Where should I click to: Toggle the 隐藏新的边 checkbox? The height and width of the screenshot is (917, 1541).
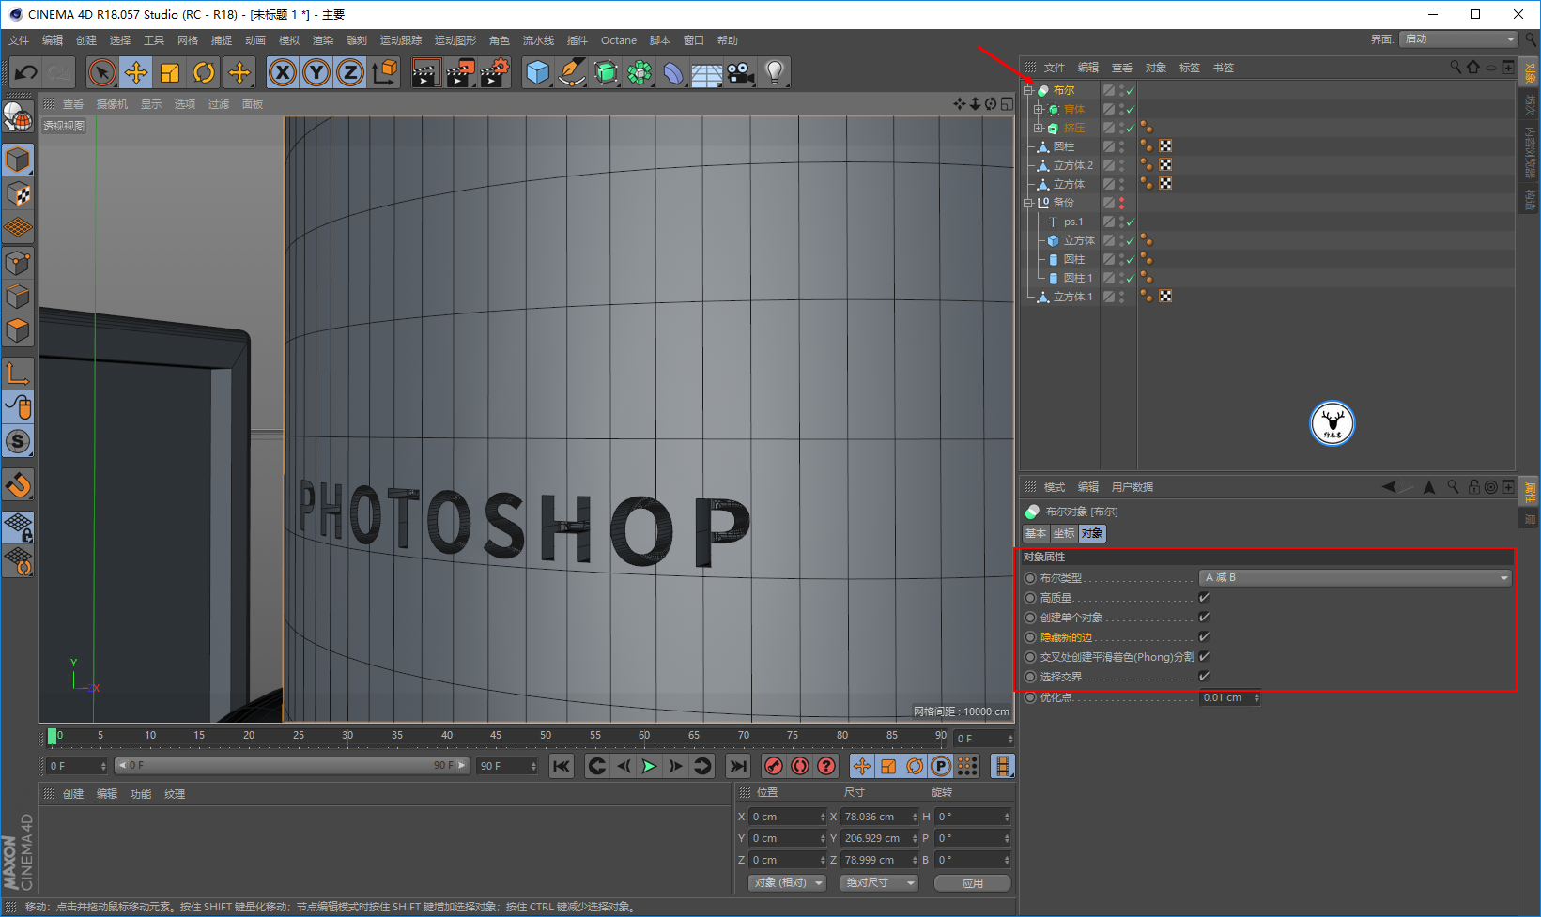1205,637
